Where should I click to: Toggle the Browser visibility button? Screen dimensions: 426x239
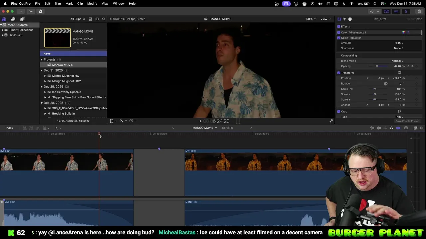pyautogui.click(x=386, y=11)
